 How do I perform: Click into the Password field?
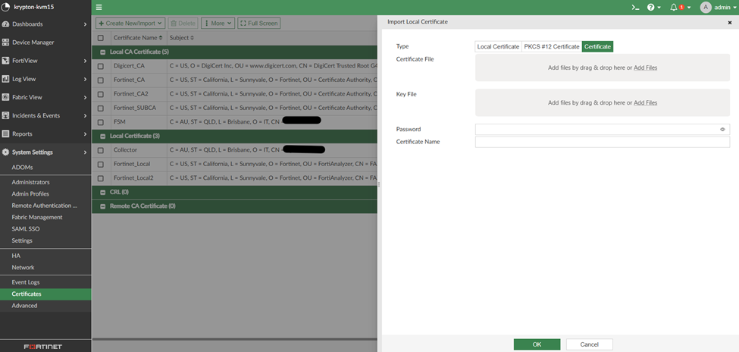(x=603, y=129)
